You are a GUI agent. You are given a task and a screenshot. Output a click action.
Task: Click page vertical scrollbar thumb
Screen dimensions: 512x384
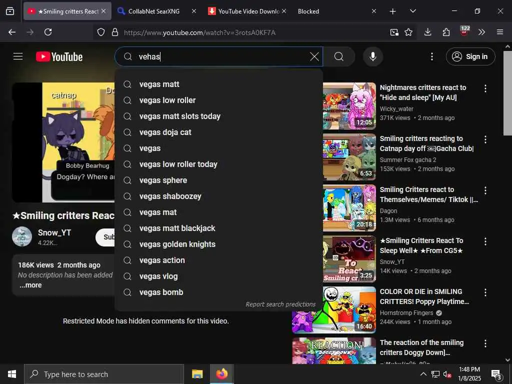coord(507,93)
